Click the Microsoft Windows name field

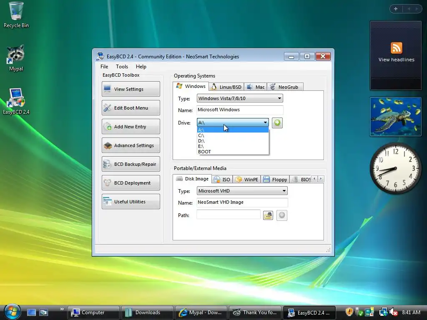[x=240, y=110]
